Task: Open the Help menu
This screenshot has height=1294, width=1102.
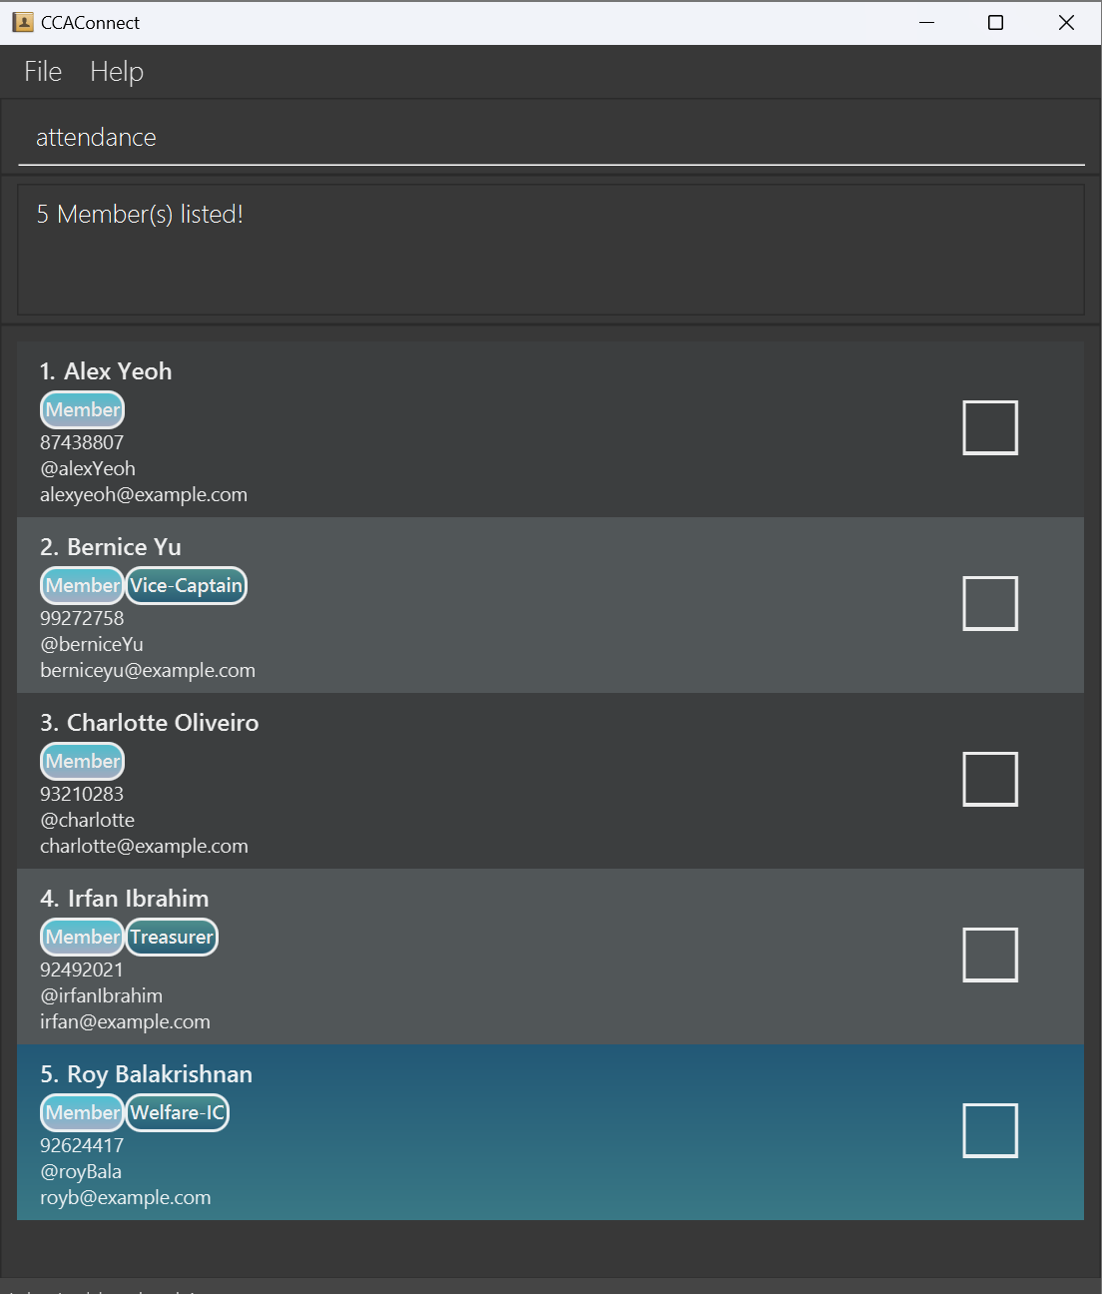Action: (117, 72)
